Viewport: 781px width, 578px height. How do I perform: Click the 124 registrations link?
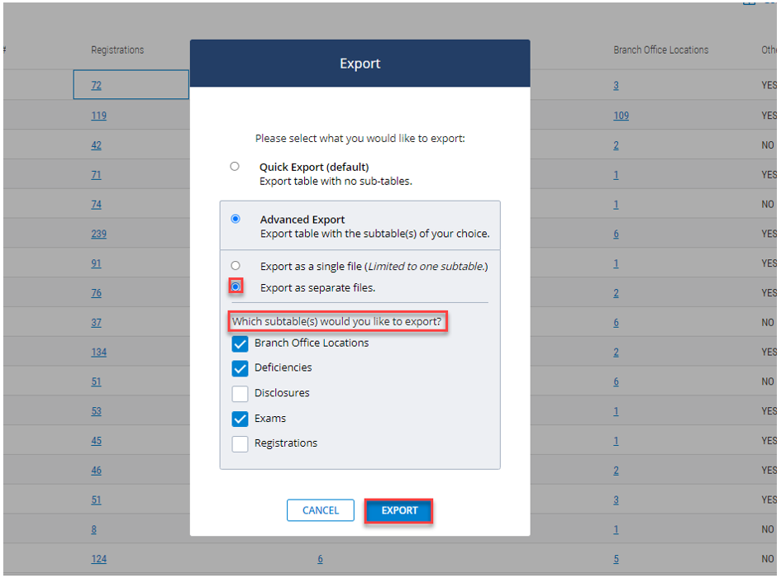tap(98, 559)
